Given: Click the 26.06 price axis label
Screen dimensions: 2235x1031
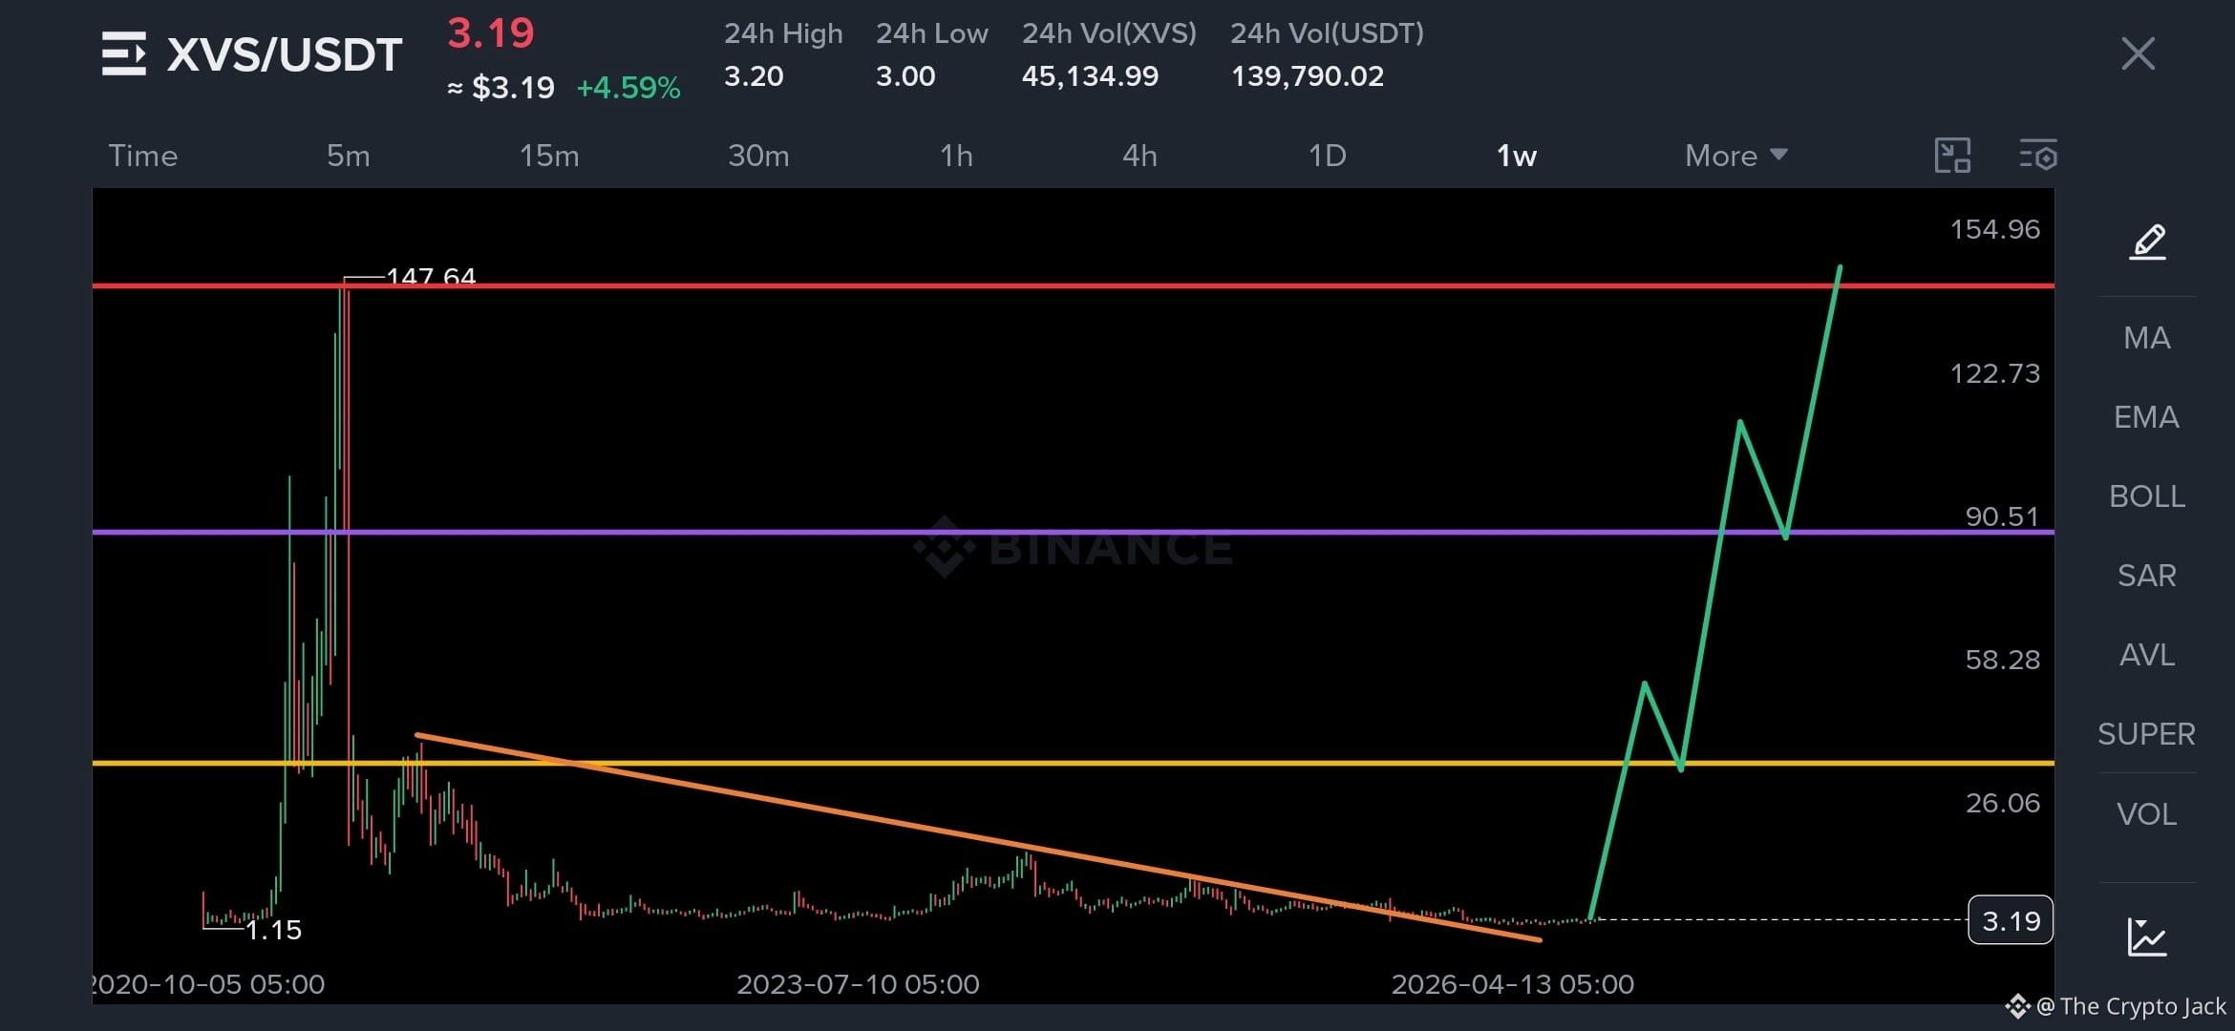Looking at the screenshot, I should click(2002, 803).
